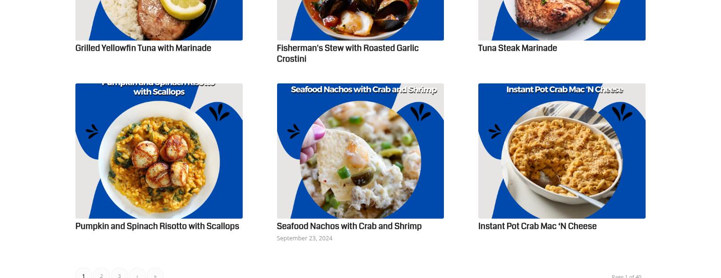Image resolution: width=721 pixels, height=278 pixels.
Task: Click the scallop risotto plate thumbnail
Action: (159, 151)
